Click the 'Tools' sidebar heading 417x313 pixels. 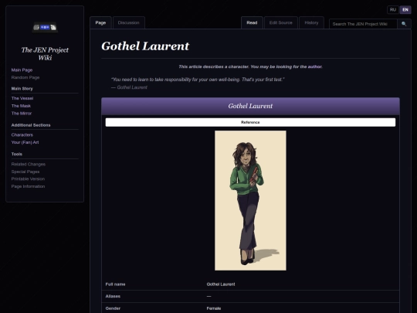click(x=17, y=154)
